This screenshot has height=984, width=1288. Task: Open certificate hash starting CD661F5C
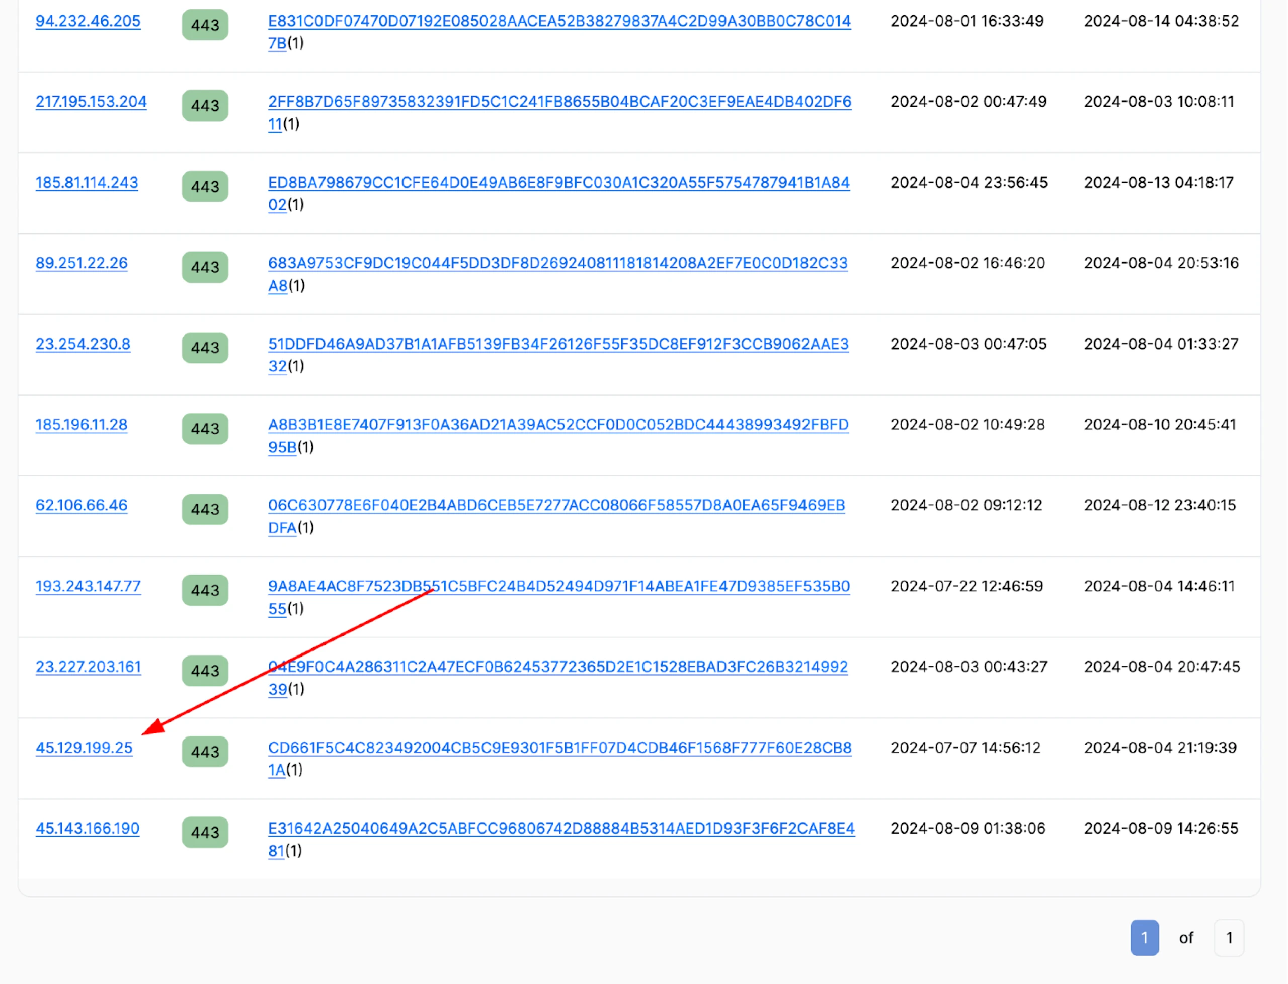coord(559,759)
